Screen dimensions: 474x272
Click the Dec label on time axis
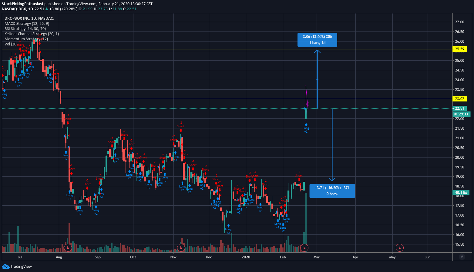coord(209,257)
